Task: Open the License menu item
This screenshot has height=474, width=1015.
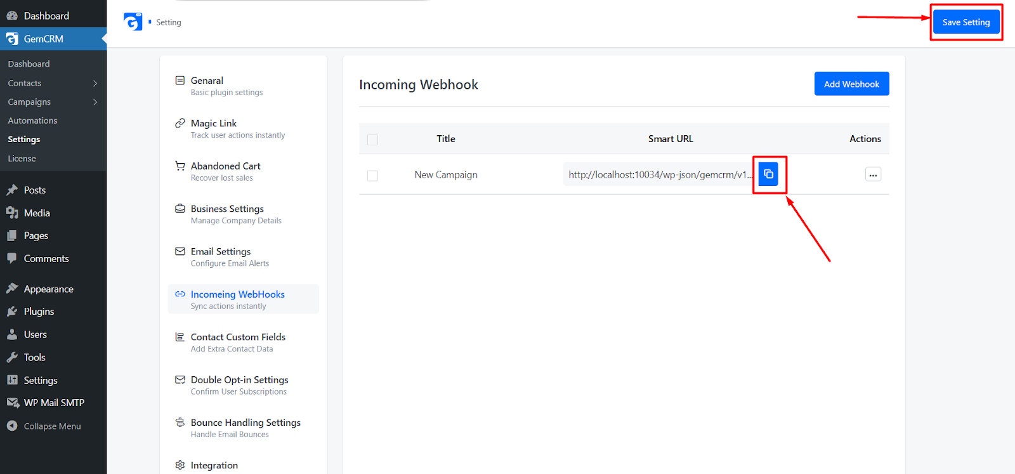Action: [x=22, y=158]
